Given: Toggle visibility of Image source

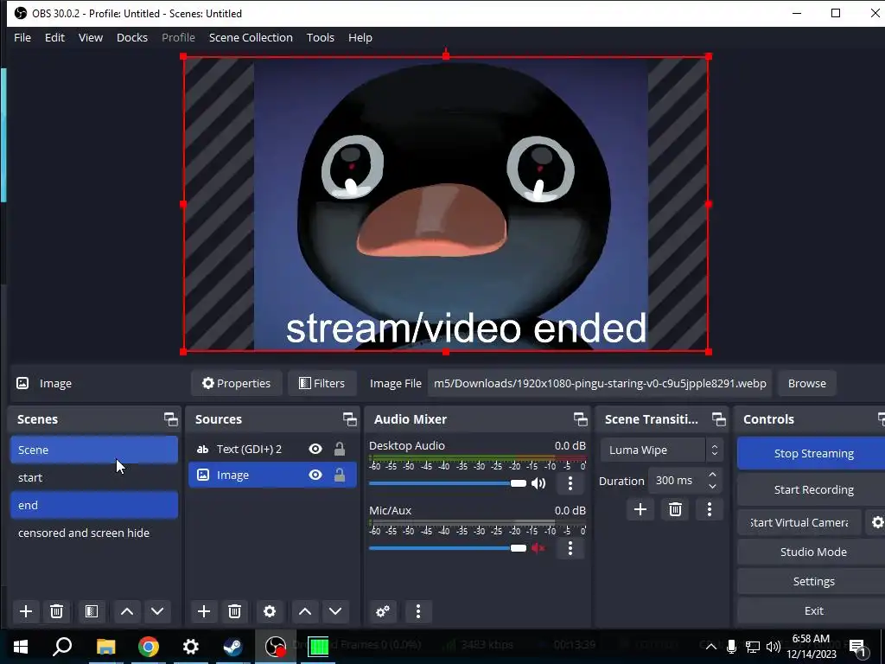Looking at the screenshot, I should coord(315,475).
